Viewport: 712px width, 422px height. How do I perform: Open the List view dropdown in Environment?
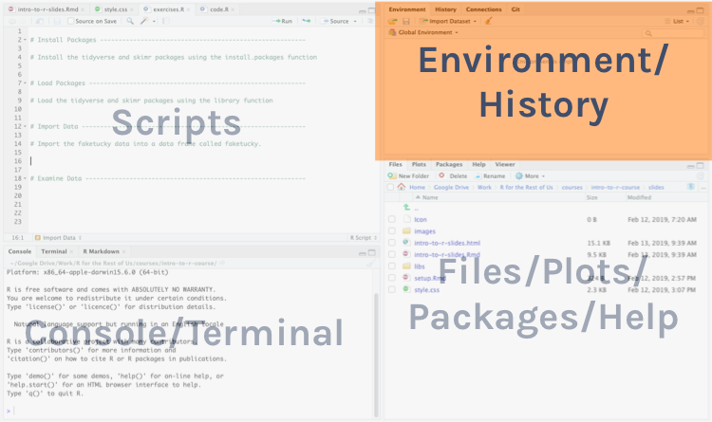pos(677,21)
